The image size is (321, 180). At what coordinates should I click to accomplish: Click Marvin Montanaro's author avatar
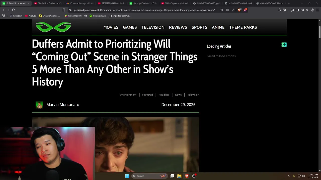point(39,105)
